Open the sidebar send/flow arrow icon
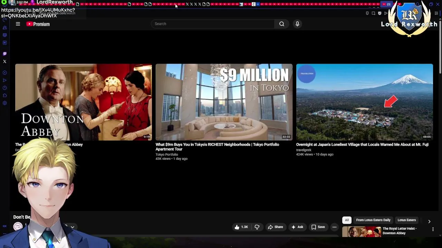The image size is (442, 248). [x=4, y=80]
